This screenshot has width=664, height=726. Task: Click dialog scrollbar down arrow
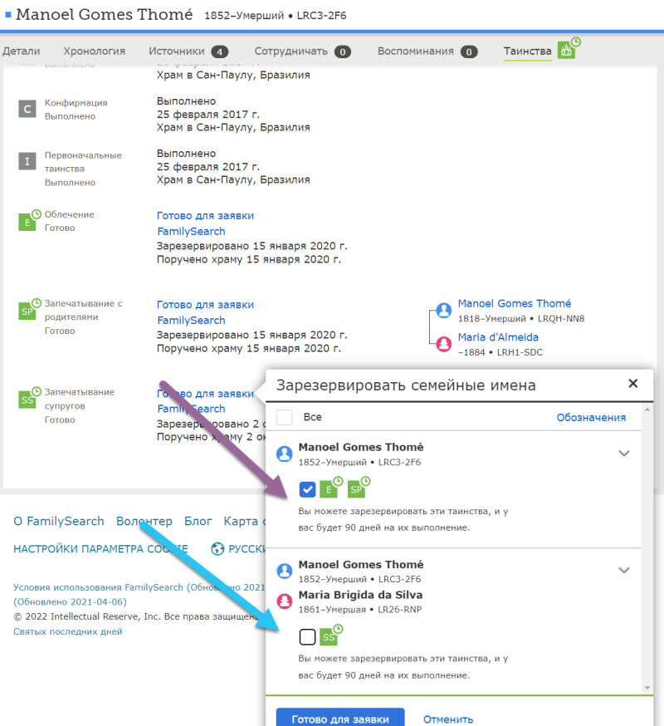pos(647,688)
